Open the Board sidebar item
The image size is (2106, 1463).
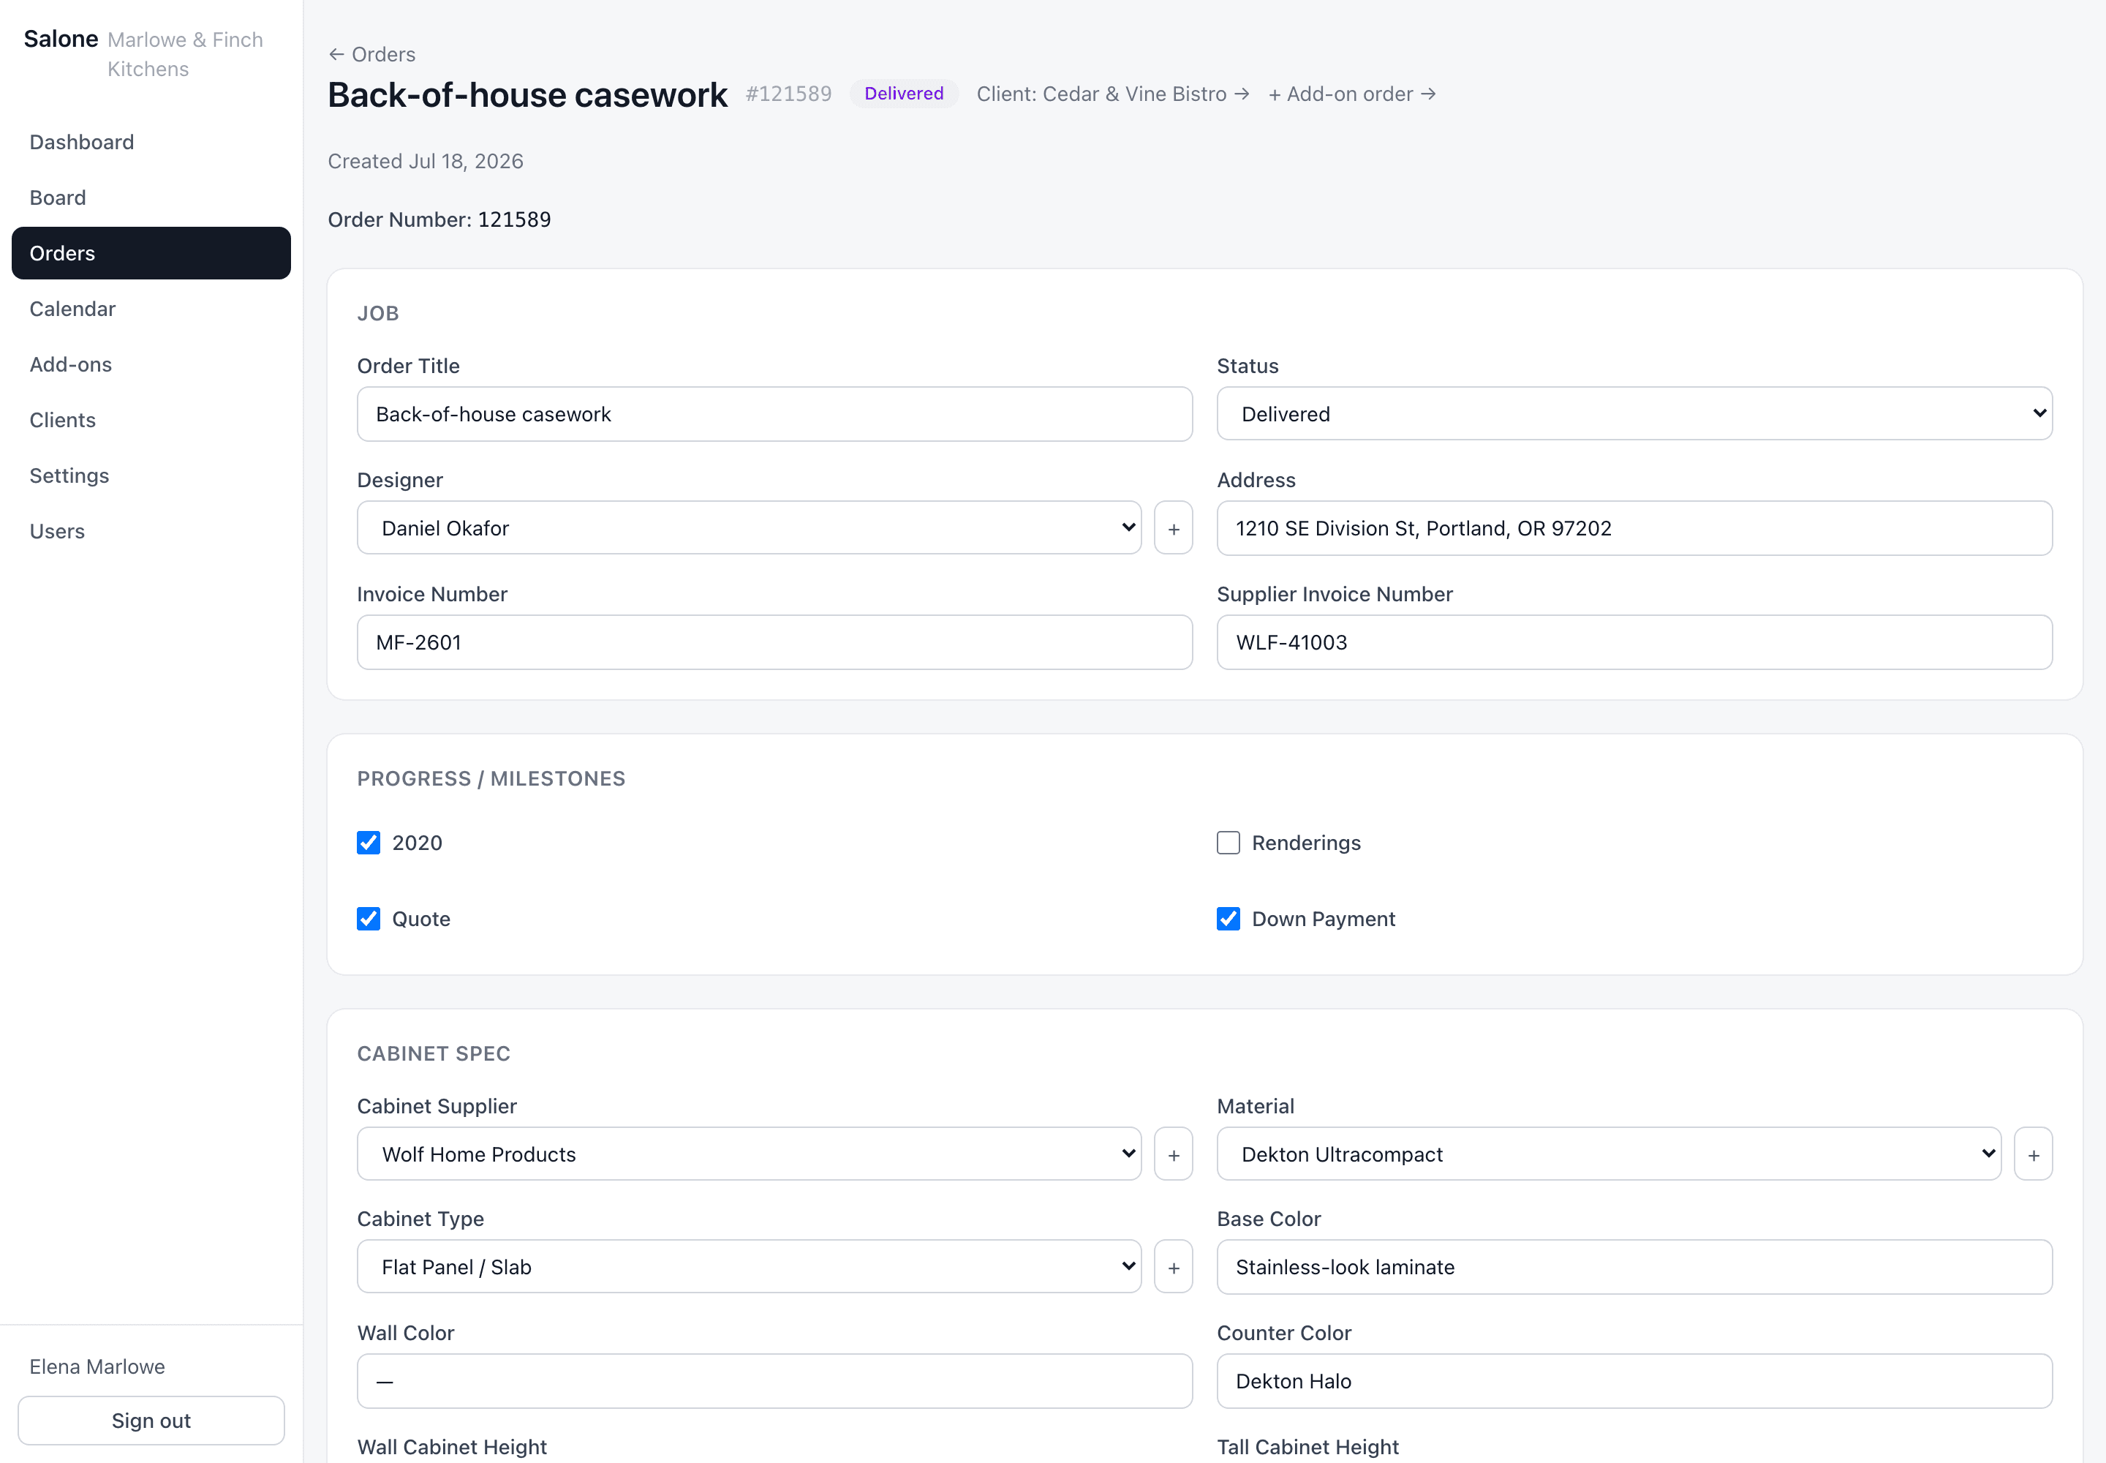[151, 197]
